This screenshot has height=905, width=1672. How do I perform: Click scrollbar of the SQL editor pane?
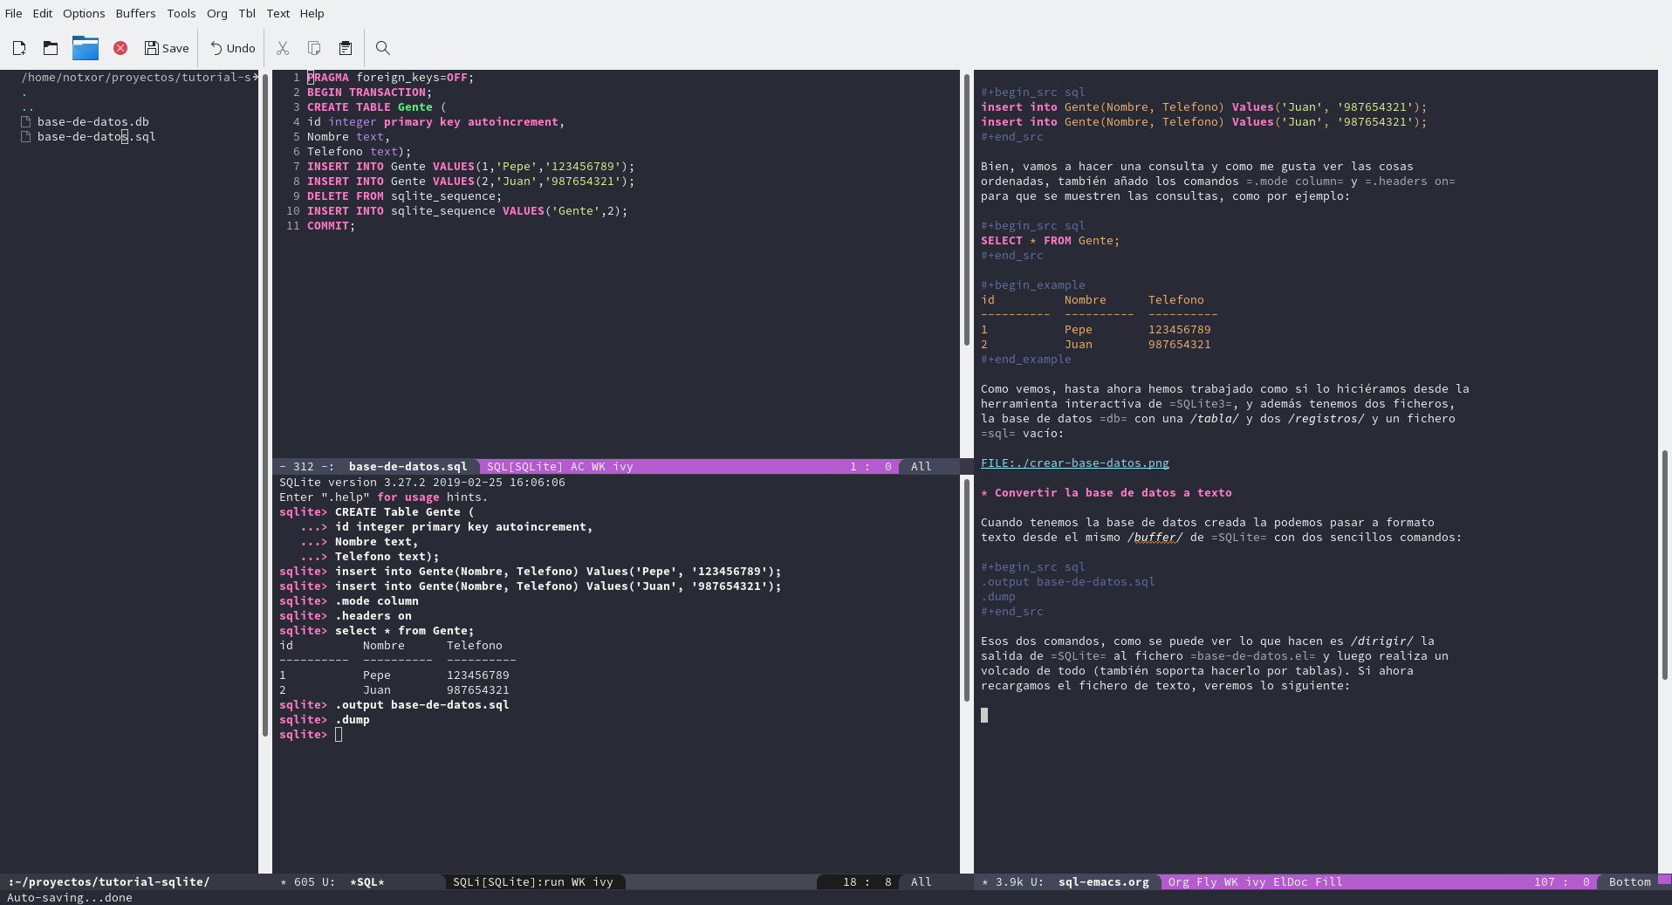click(x=966, y=209)
